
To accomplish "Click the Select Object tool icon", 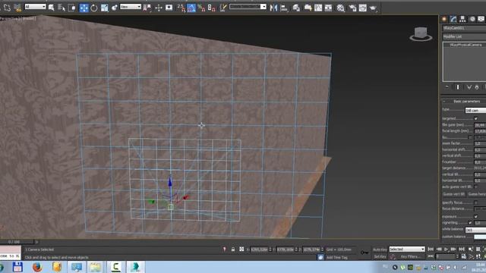I will (51, 8).
